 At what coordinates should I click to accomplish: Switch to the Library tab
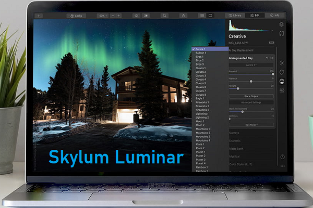click(235, 15)
